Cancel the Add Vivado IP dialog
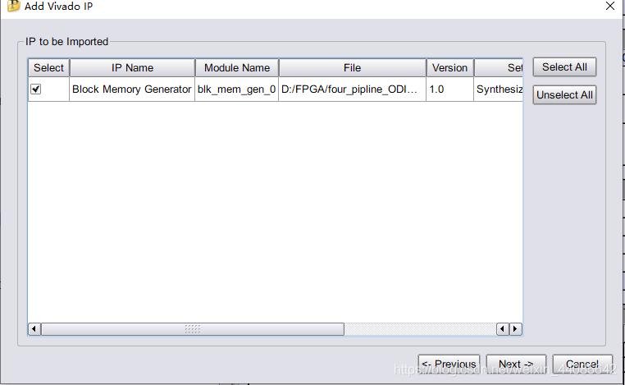The image size is (625, 385). click(x=582, y=364)
